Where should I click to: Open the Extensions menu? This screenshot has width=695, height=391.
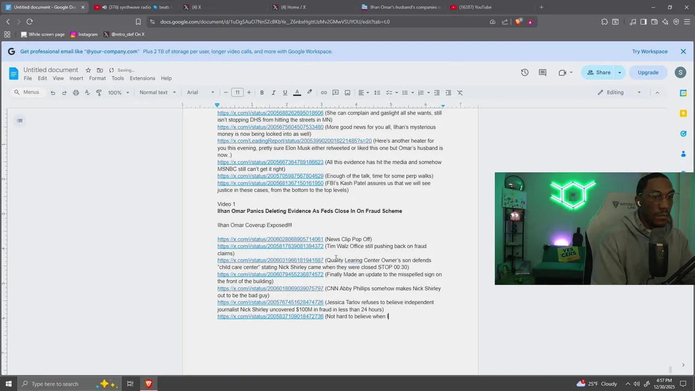tap(142, 79)
